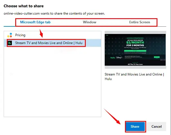Image resolution: width=171 pixels, height=135 pixels.
Task: Select the Hulu stream tab row
Action: pos(52,43)
